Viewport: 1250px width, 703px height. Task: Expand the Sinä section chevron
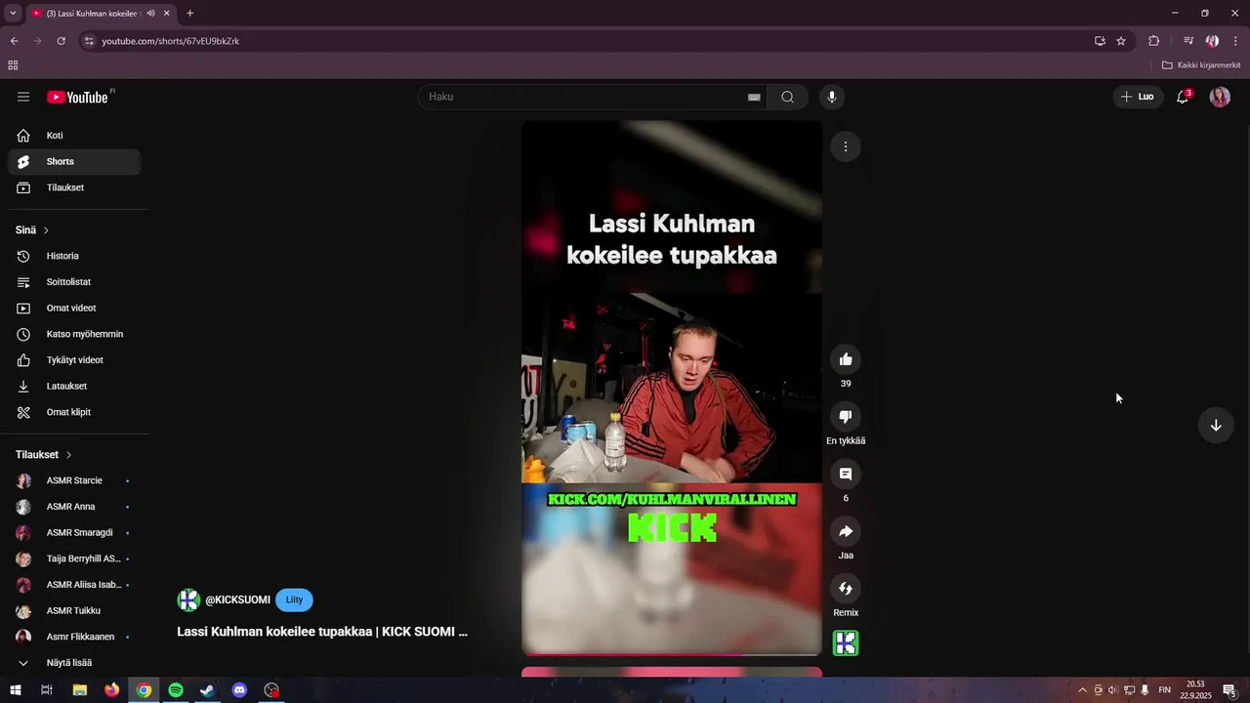coord(46,230)
